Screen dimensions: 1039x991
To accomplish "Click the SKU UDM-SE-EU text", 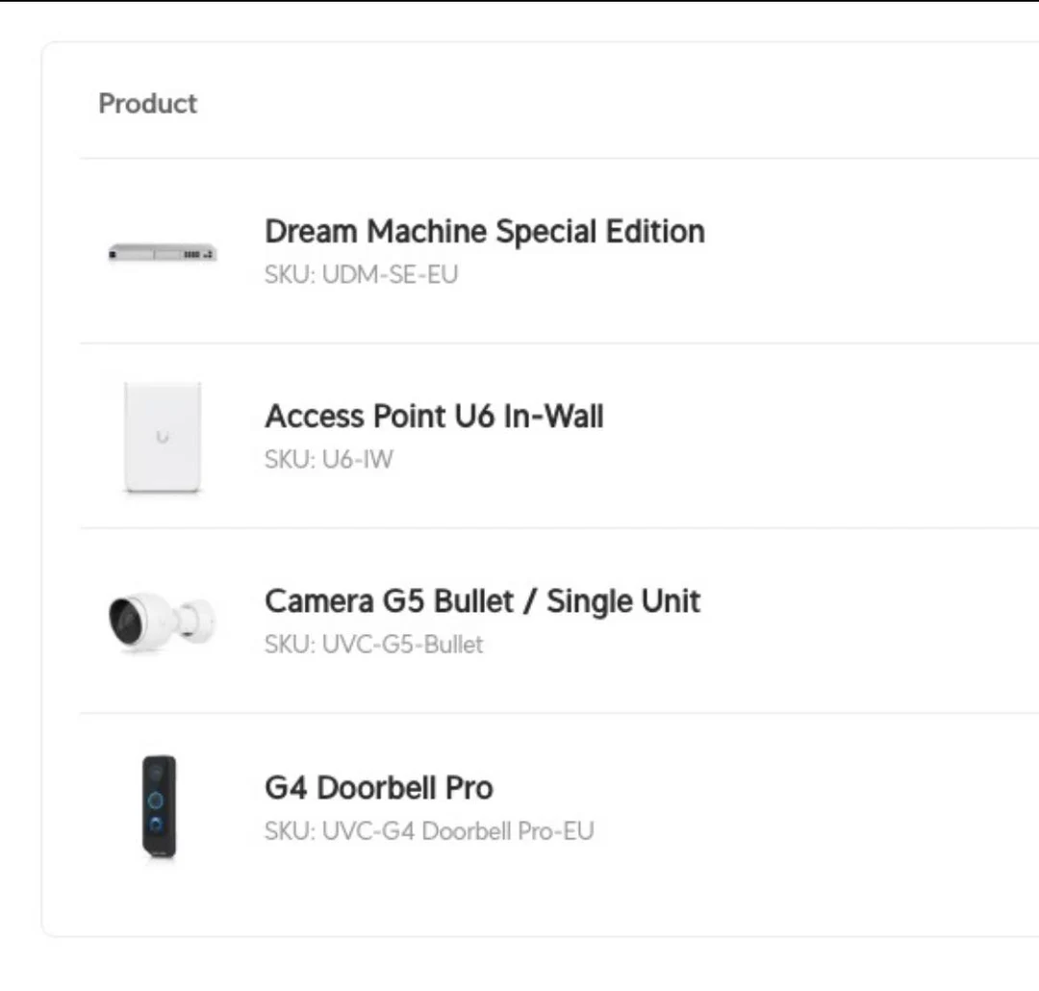I will 362,274.
